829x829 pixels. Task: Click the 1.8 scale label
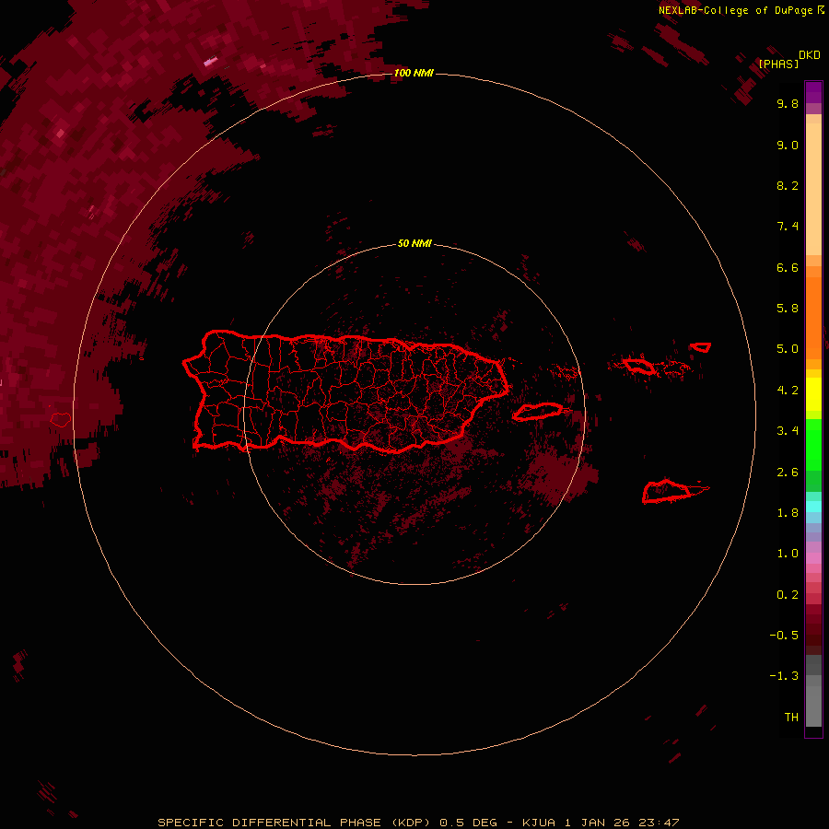click(x=788, y=513)
